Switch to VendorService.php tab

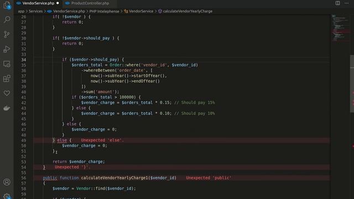coord(38,3)
